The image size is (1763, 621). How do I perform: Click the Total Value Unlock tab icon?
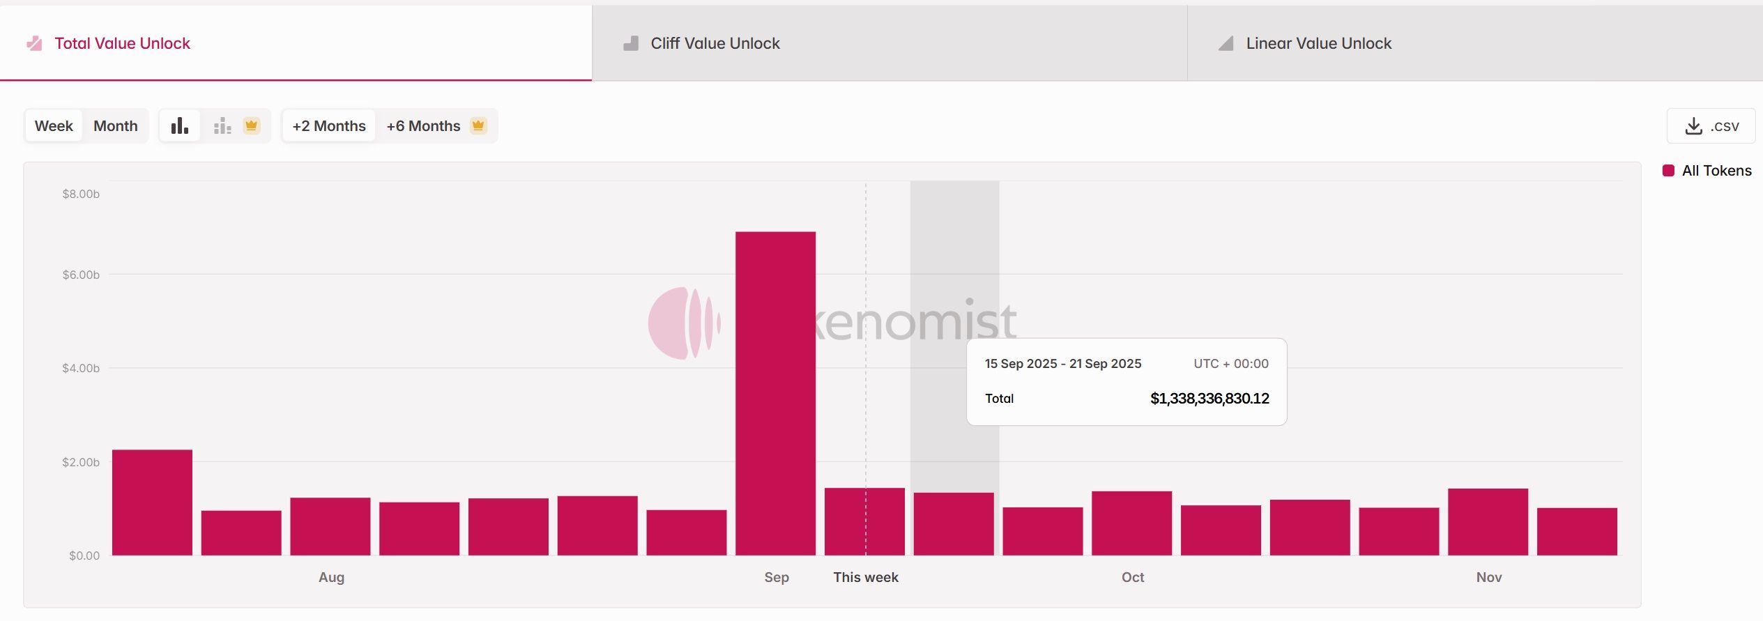tap(34, 44)
